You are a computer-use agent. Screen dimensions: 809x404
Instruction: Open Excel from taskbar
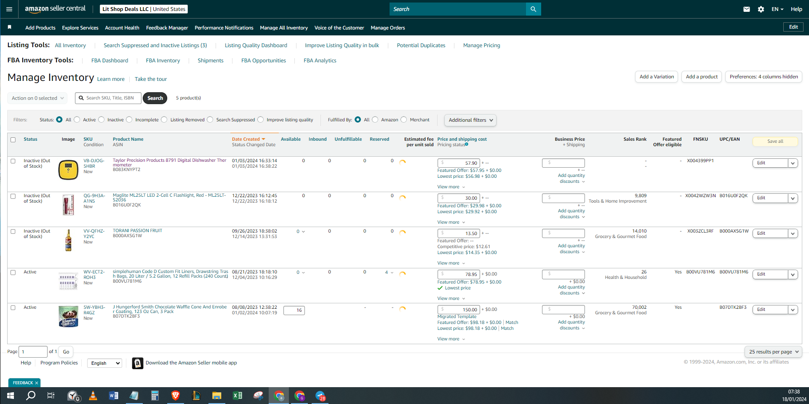(x=238, y=396)
